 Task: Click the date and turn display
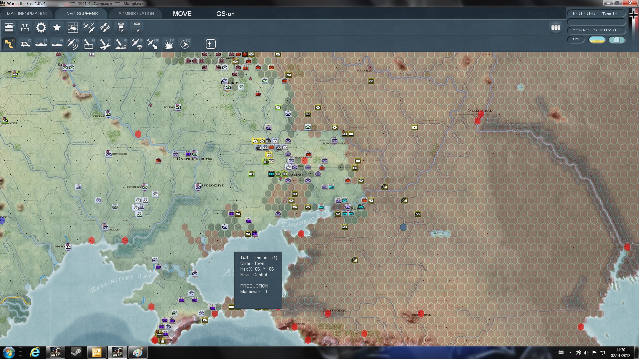[x=596, y=14]
